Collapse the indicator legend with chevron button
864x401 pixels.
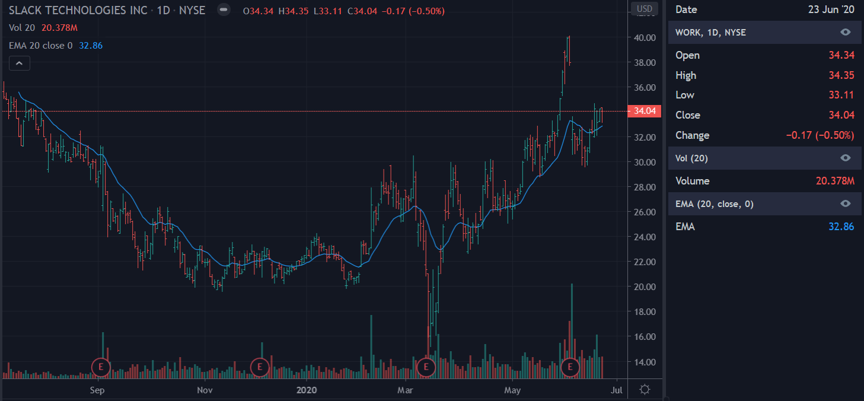[x=19, y=63]
